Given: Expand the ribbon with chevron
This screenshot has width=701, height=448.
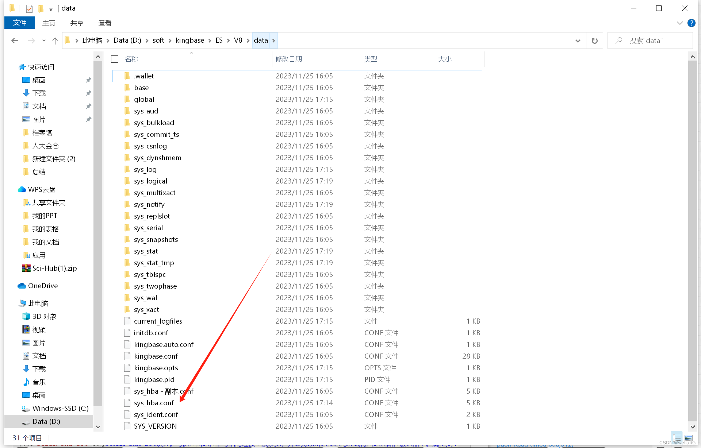Looking at the screenshot, I should tap(679, 23).
